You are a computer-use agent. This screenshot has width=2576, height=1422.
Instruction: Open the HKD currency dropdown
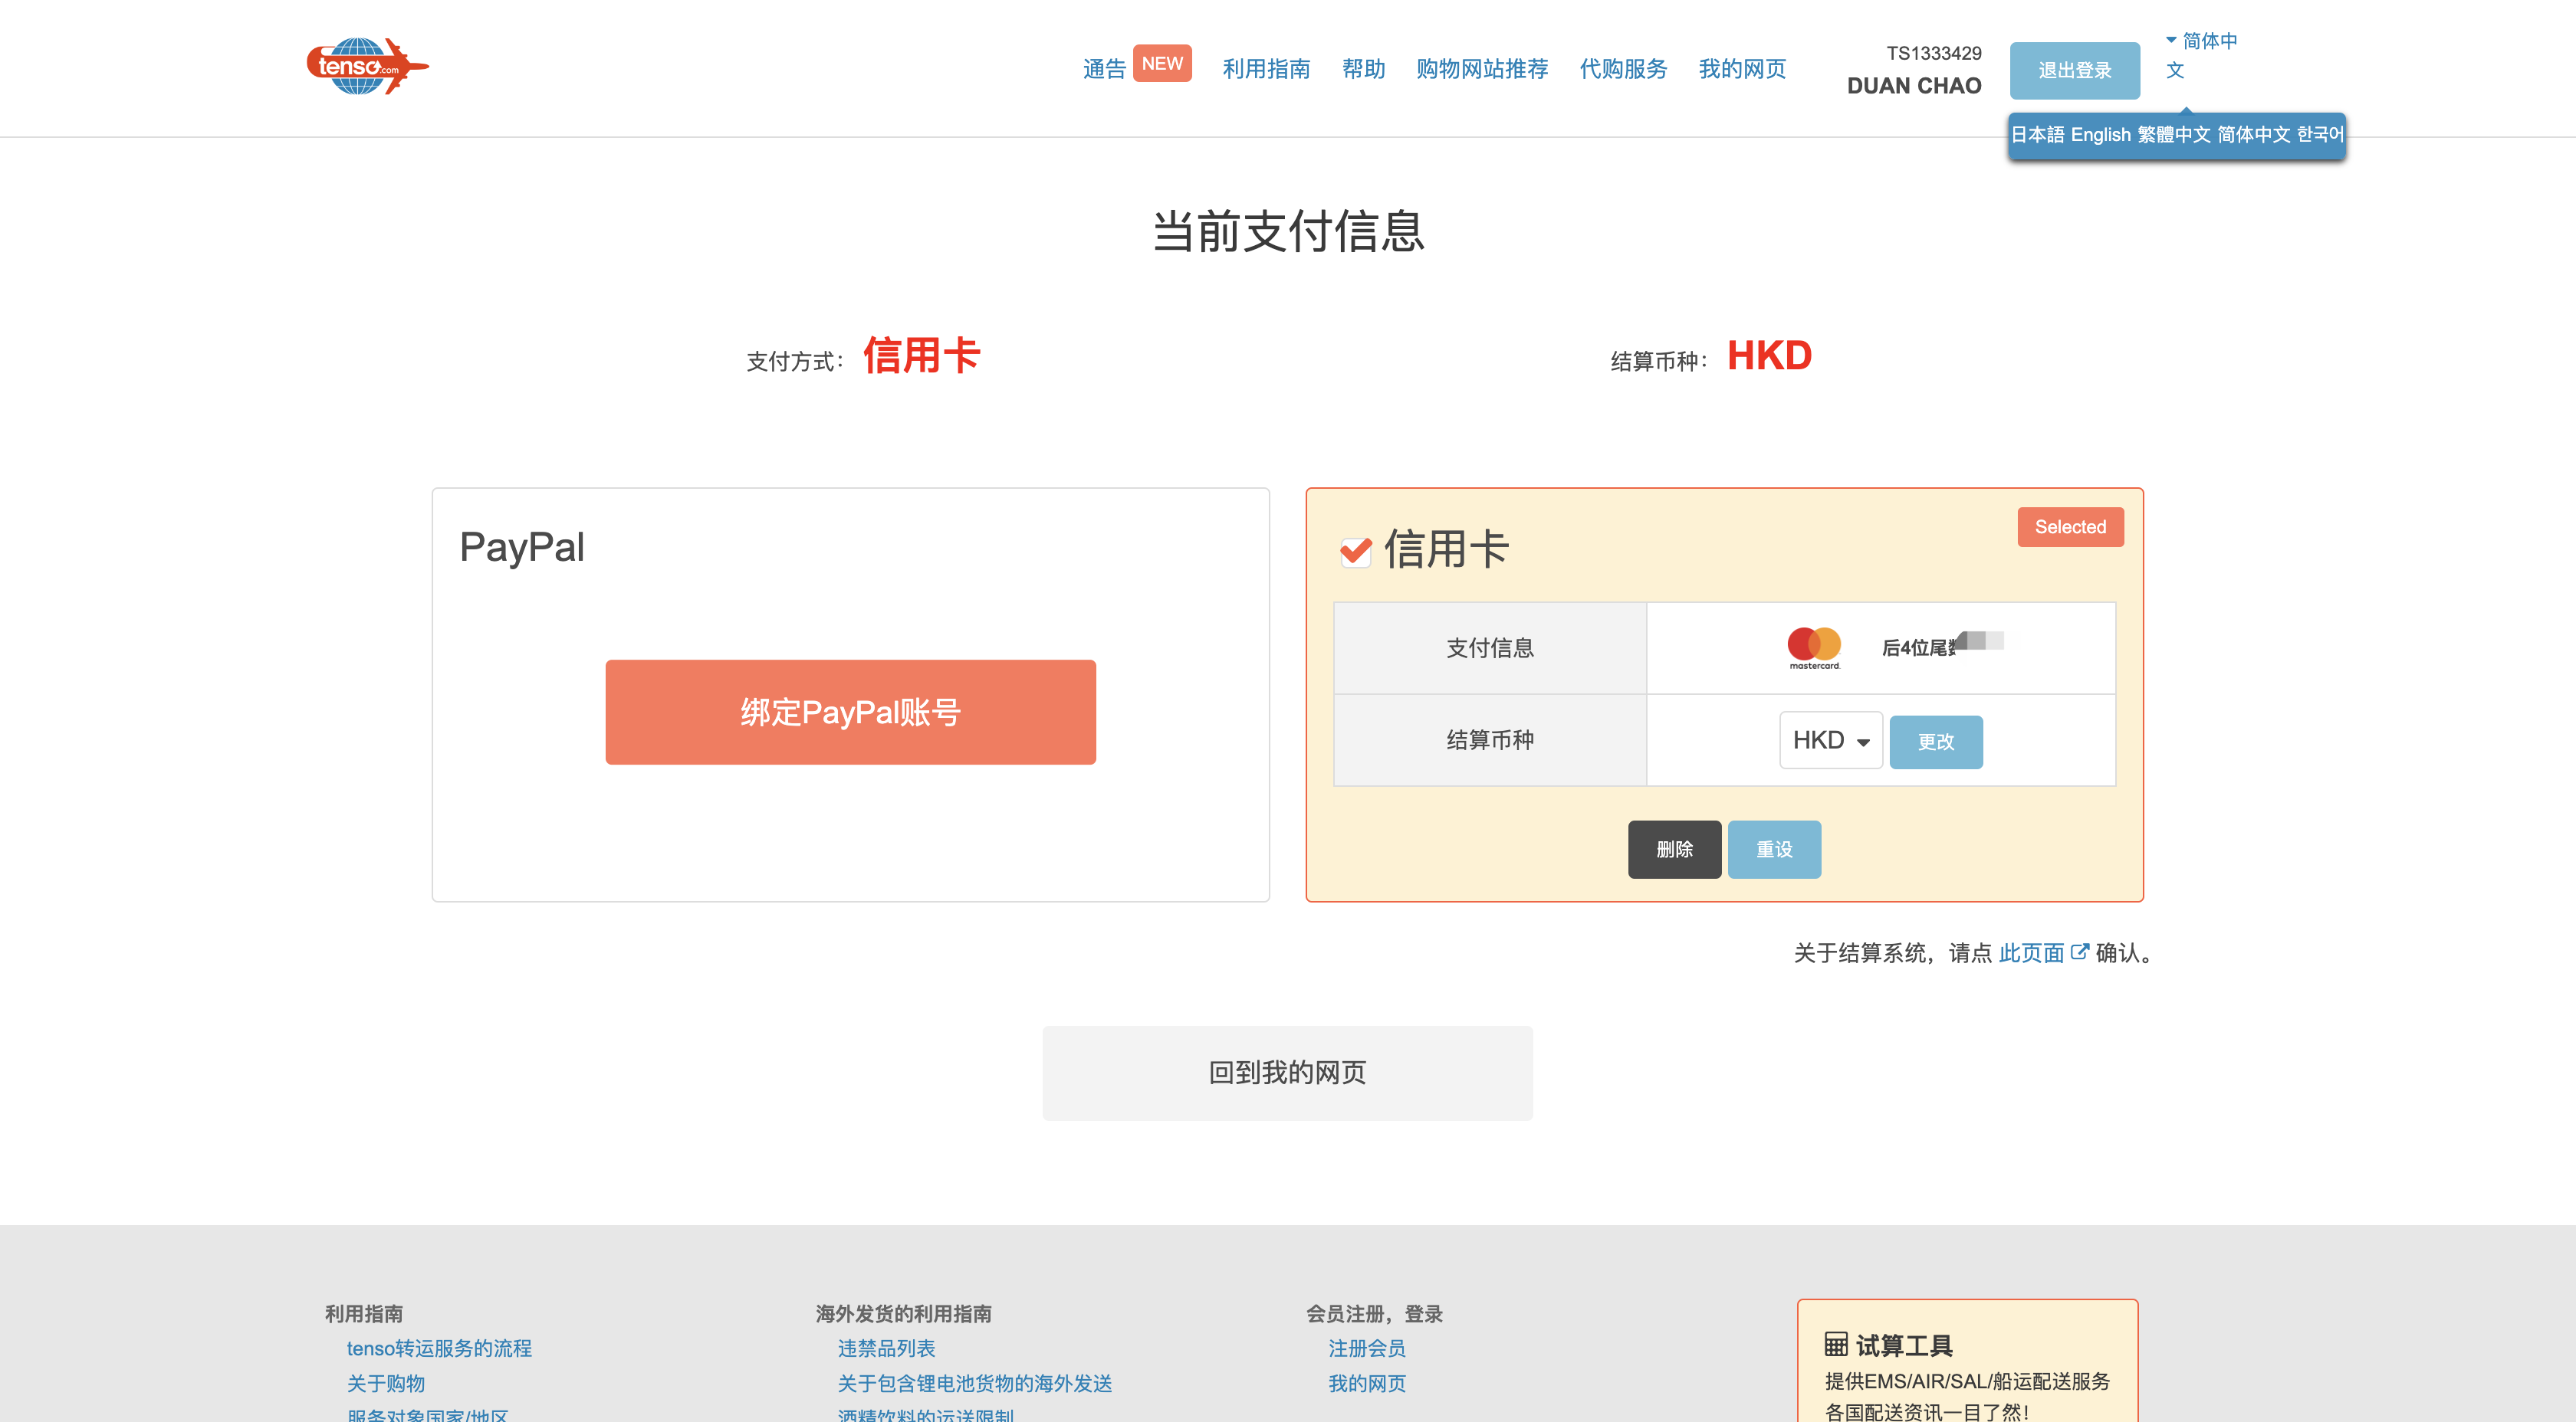[1830, 740]
